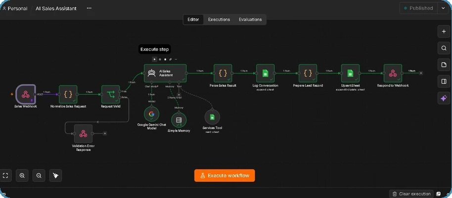Select the Parse Sales Result code node

223,73
